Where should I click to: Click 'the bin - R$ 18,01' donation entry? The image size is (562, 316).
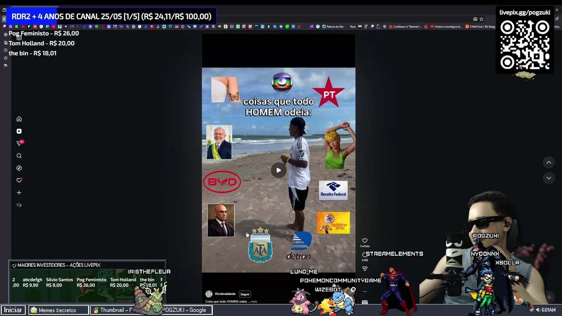pyautogui.click(x=32, y=53)
